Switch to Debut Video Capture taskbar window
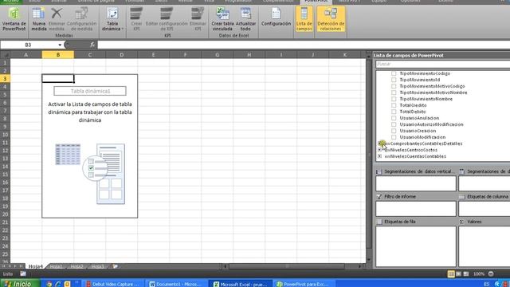The height and width of the screenshot is (287, 510). [x=112, y=284]
